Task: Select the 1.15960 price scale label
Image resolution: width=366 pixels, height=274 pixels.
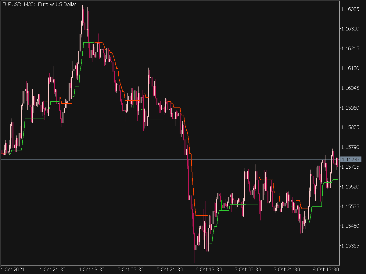Action: [x=351, y=108]
